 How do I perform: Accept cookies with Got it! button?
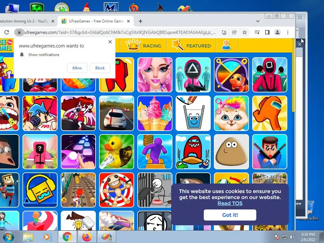[x=230, y=215]
